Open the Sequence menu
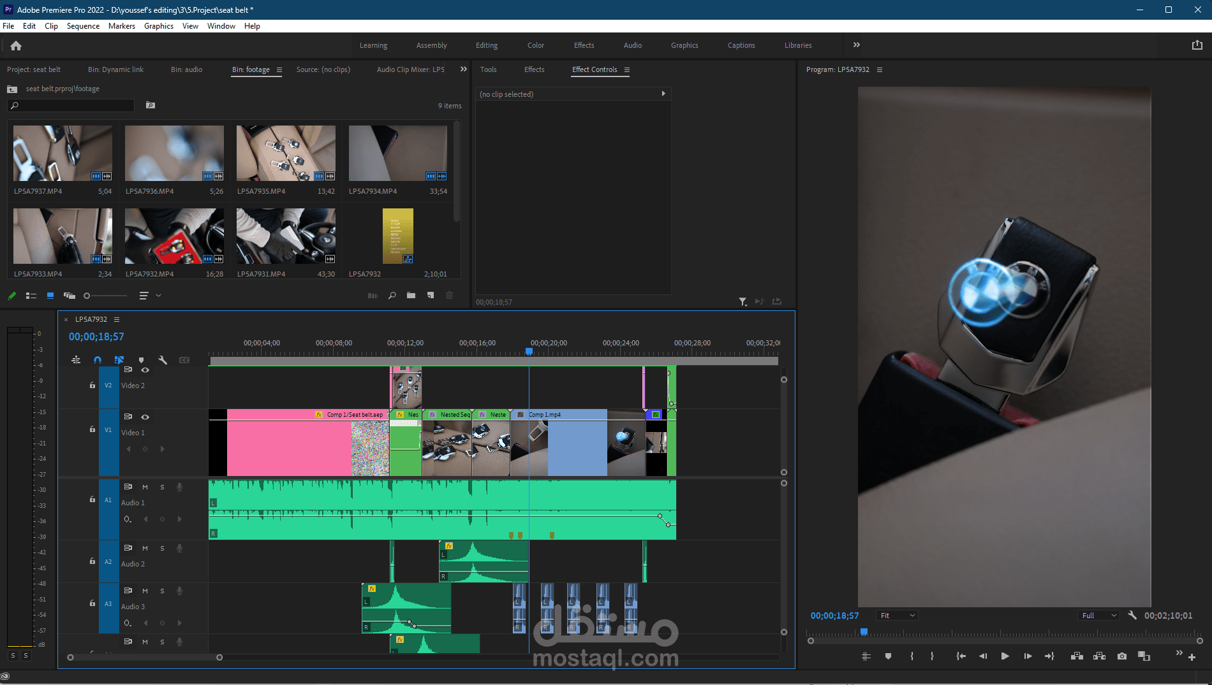1212x685 pixels. (83, 26)
